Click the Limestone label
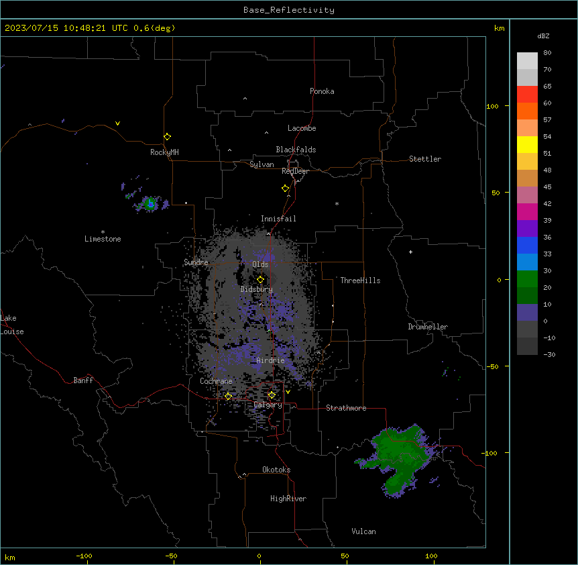 [103, 239]
